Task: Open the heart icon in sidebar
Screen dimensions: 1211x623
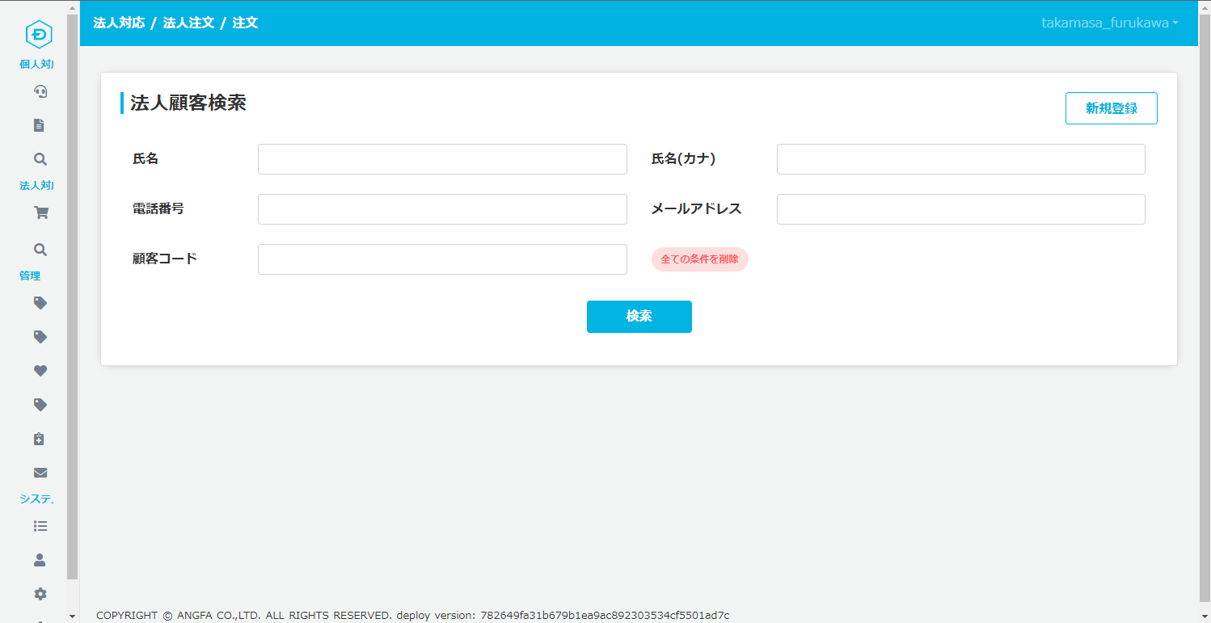Action: click(x=40, y=371)
